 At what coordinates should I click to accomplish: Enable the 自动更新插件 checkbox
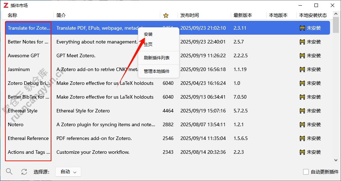[306, 172]
